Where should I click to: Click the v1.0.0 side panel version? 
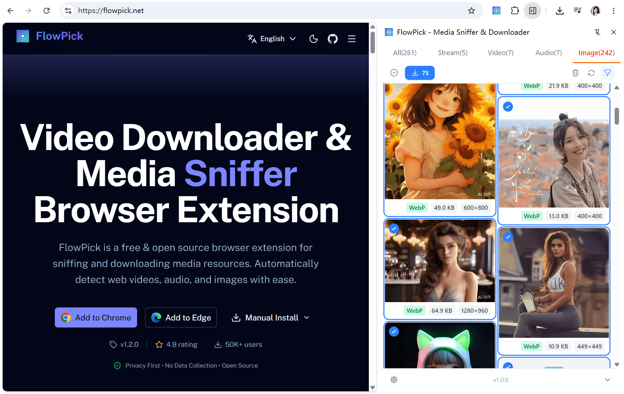501,380
